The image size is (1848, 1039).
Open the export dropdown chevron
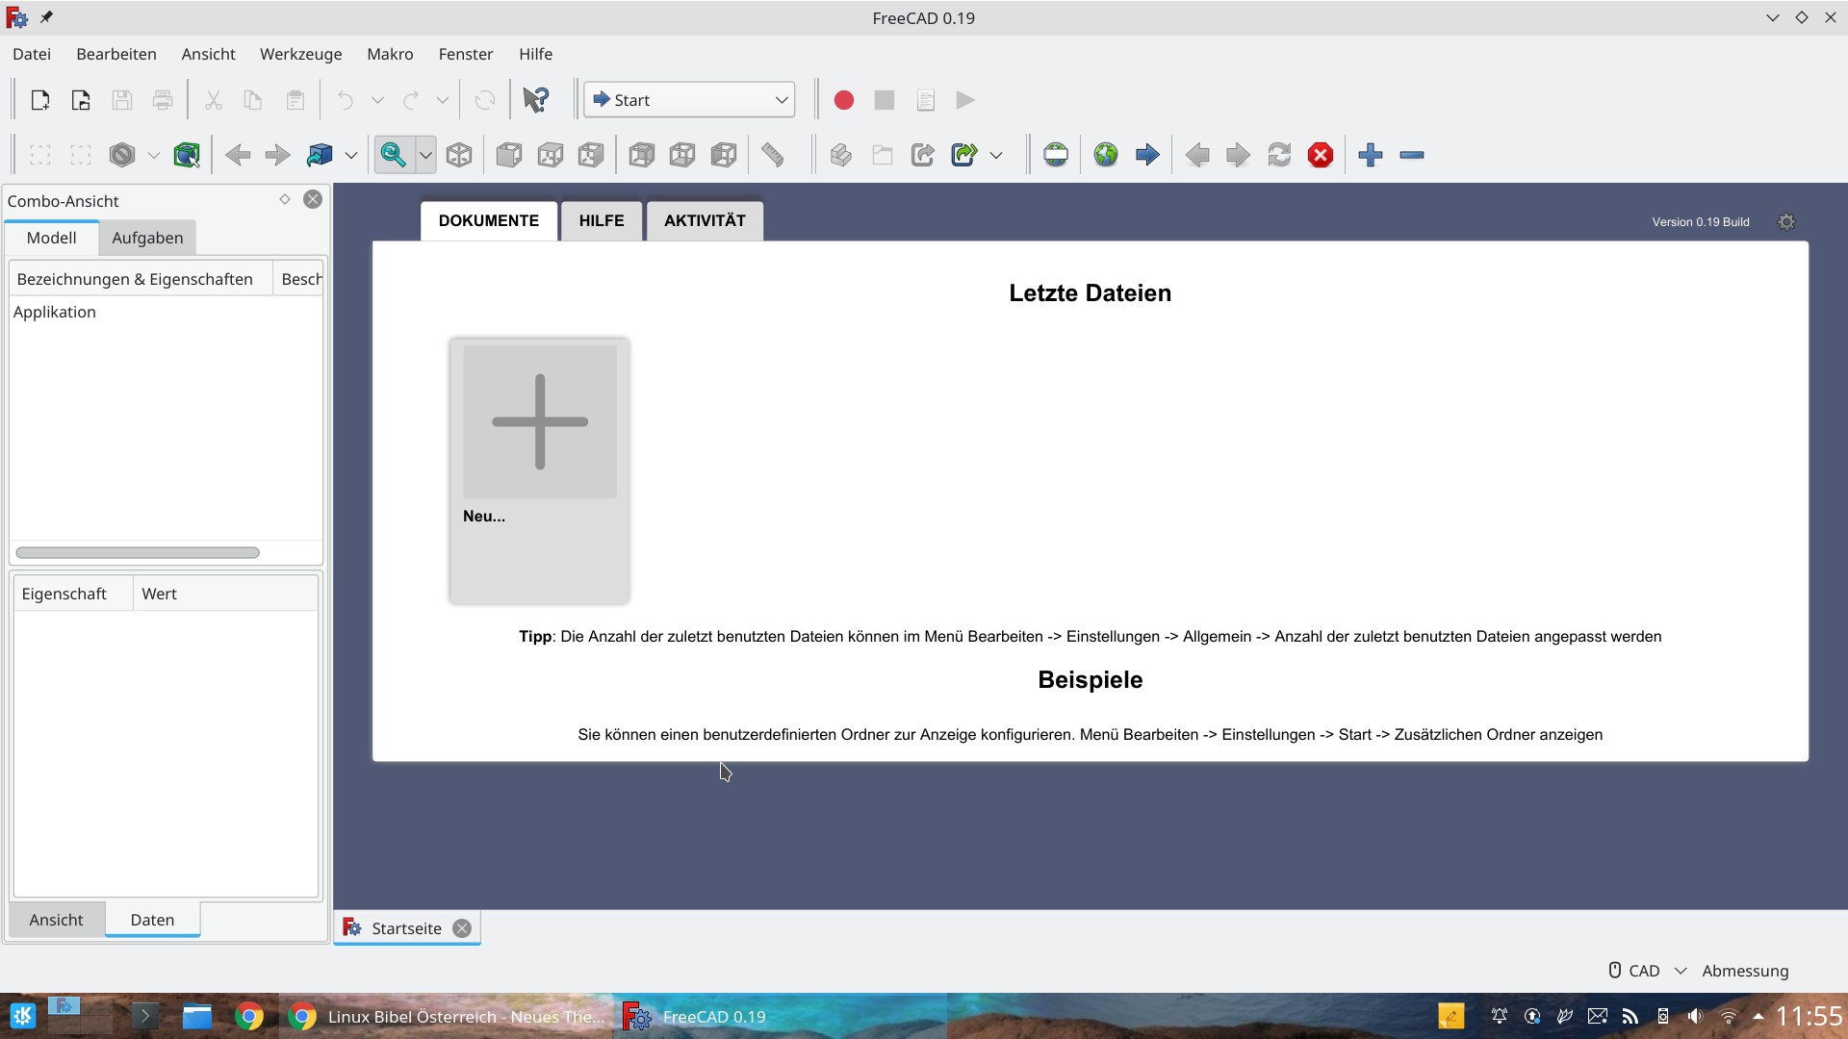click(996, 154)
